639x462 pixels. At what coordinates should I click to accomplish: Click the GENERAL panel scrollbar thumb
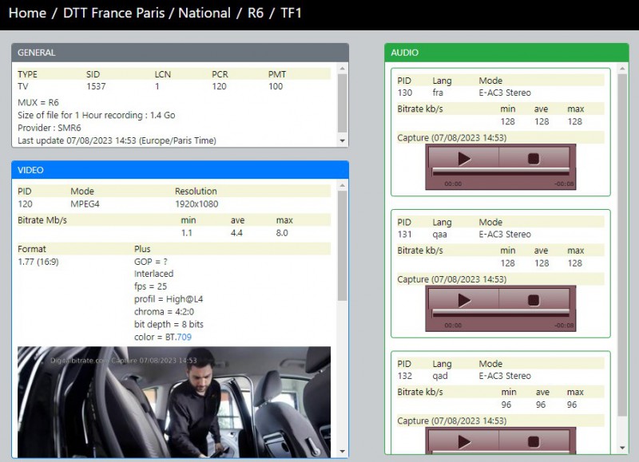[x=343, y=103]
